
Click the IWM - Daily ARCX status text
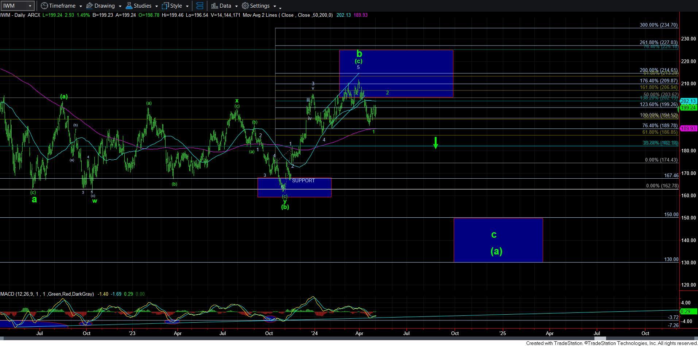click(20, 15)
